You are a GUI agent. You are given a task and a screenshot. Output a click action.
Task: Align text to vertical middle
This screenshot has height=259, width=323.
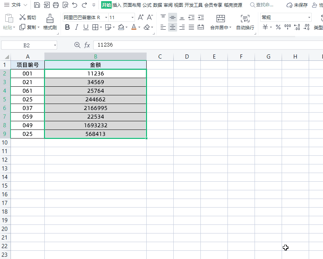click(x=173, y=18)
